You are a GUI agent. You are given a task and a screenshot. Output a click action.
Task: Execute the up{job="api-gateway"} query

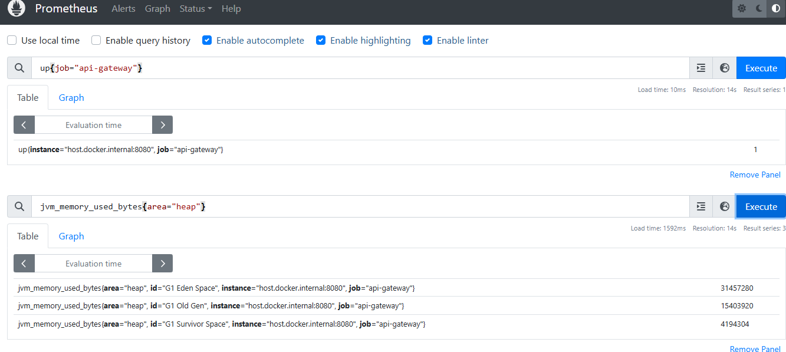(761, 68)
